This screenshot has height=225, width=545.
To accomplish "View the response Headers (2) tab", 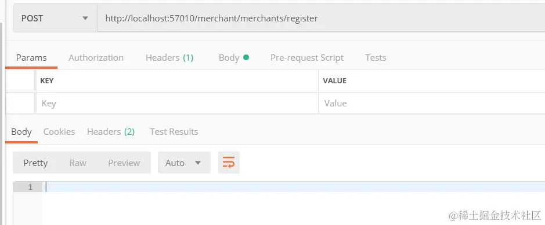I will (x=110, y=132).
